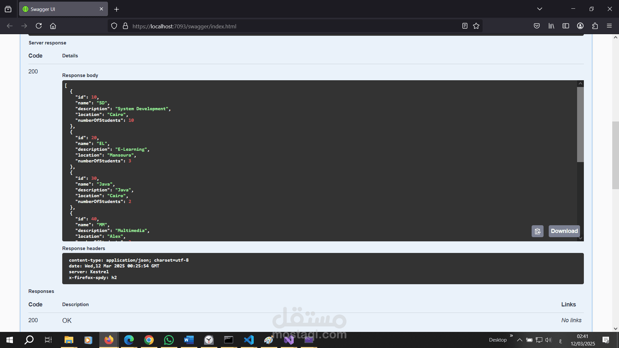Reload the current page

click(39, 26)
